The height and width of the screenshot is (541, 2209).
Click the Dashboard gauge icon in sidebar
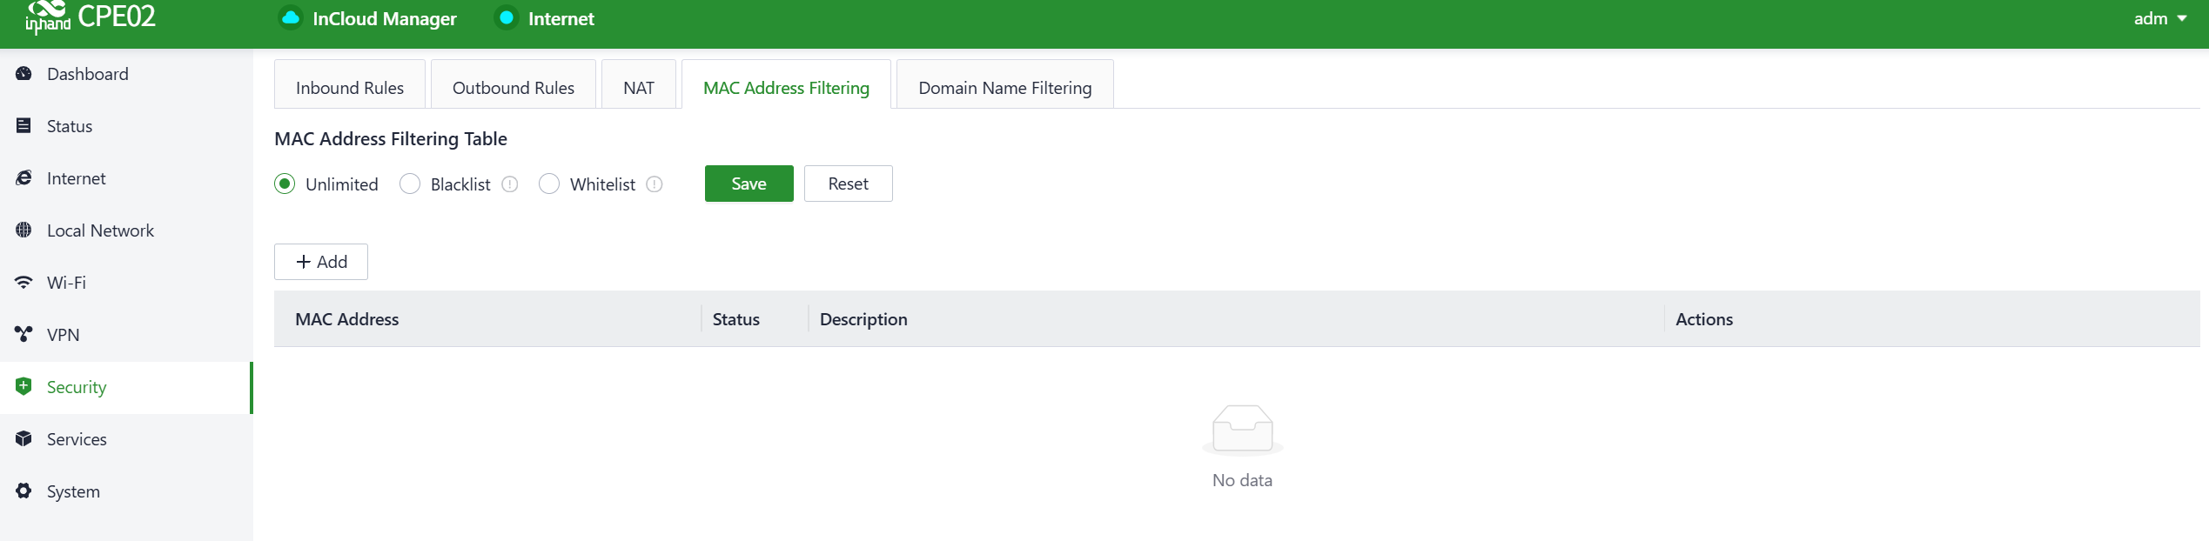pos(23,74)
